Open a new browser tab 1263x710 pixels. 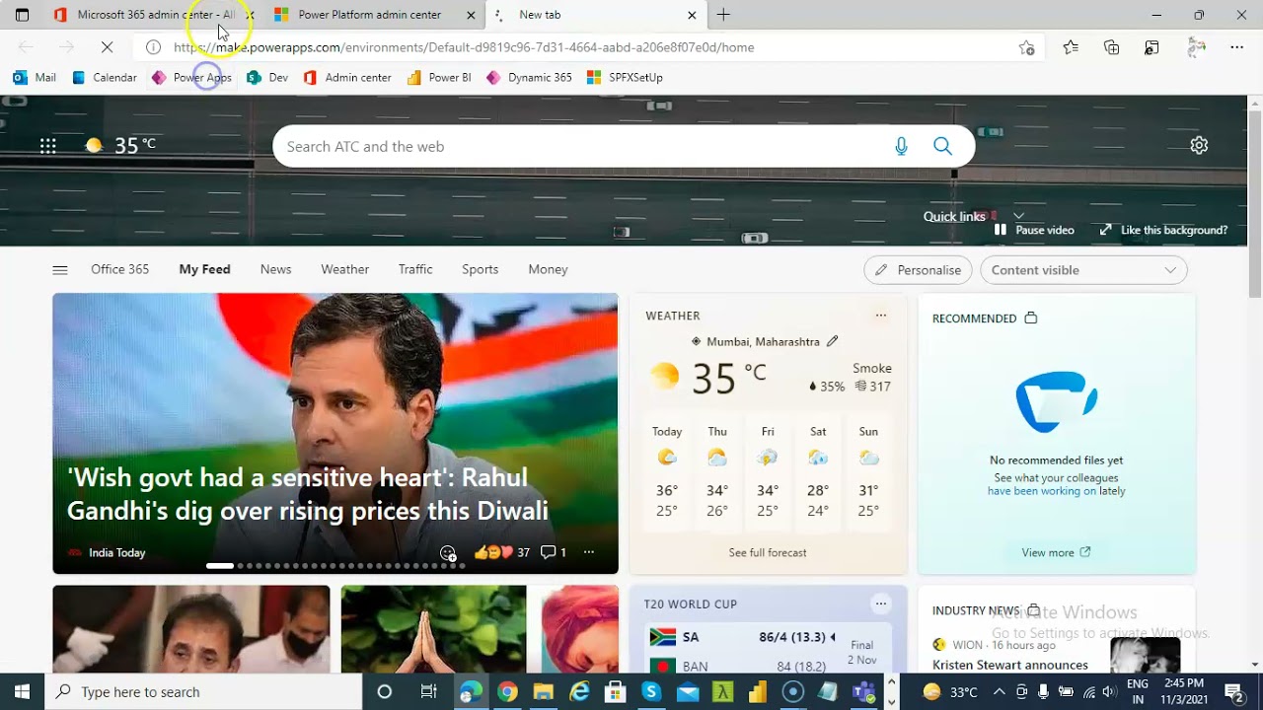click(723, 15)
